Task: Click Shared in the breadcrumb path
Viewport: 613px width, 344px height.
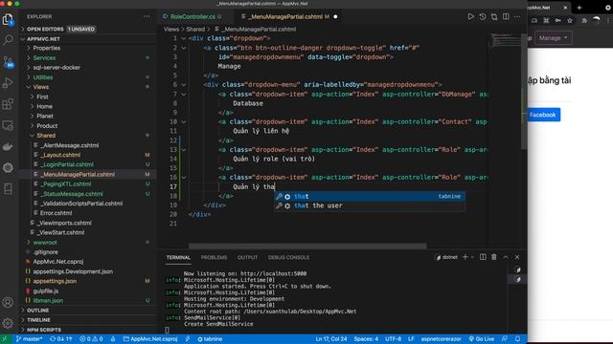Action: point(195,30)
